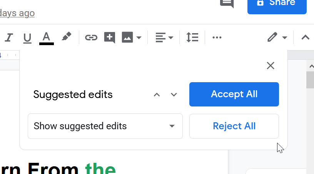Image resolution: width=314 pixels, height=174 pixels.
Task: Insert an image using the picture icon
Action: (127, 37)
